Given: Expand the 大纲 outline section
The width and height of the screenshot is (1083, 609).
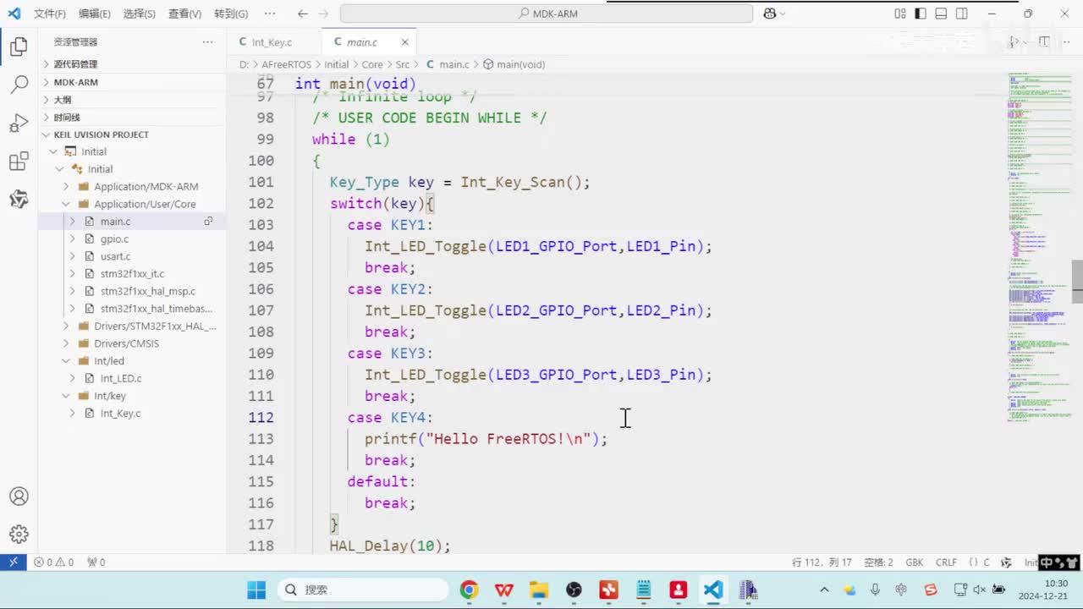Looking at the screenshot, I should [131, 100].
